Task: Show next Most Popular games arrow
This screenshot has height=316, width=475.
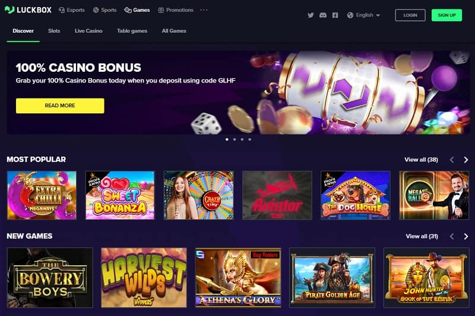Action: coord(466,159)
